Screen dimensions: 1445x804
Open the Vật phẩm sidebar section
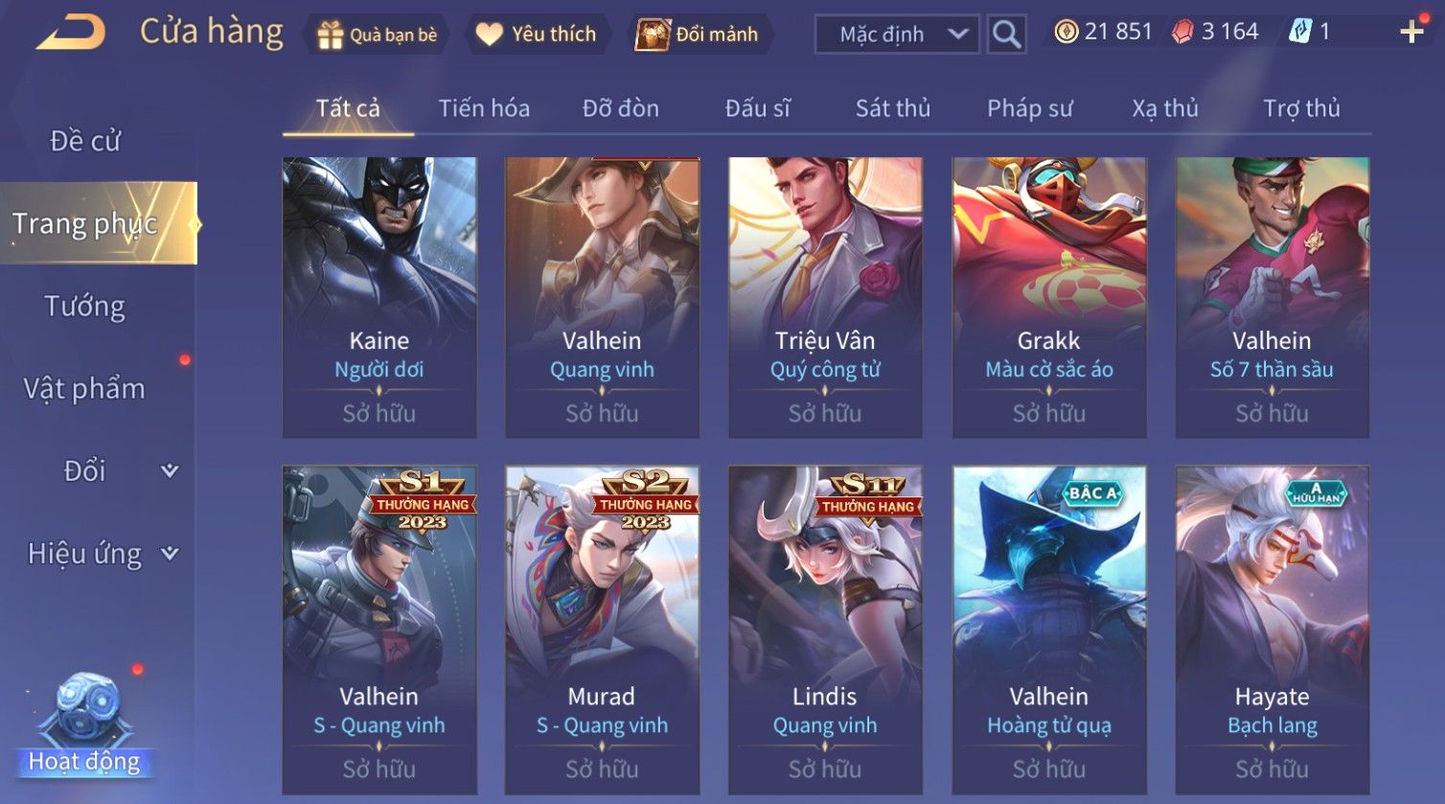84,389
